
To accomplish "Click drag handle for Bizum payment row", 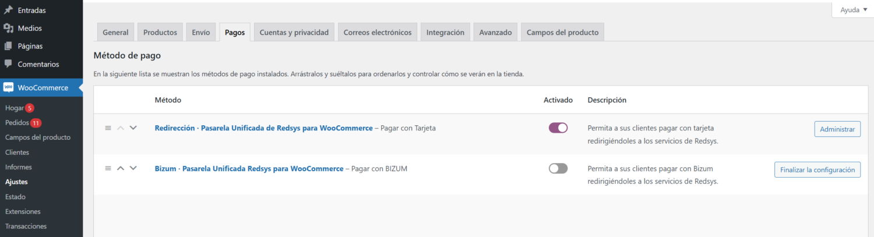I will pyautogui.click(x=108, y=168).
